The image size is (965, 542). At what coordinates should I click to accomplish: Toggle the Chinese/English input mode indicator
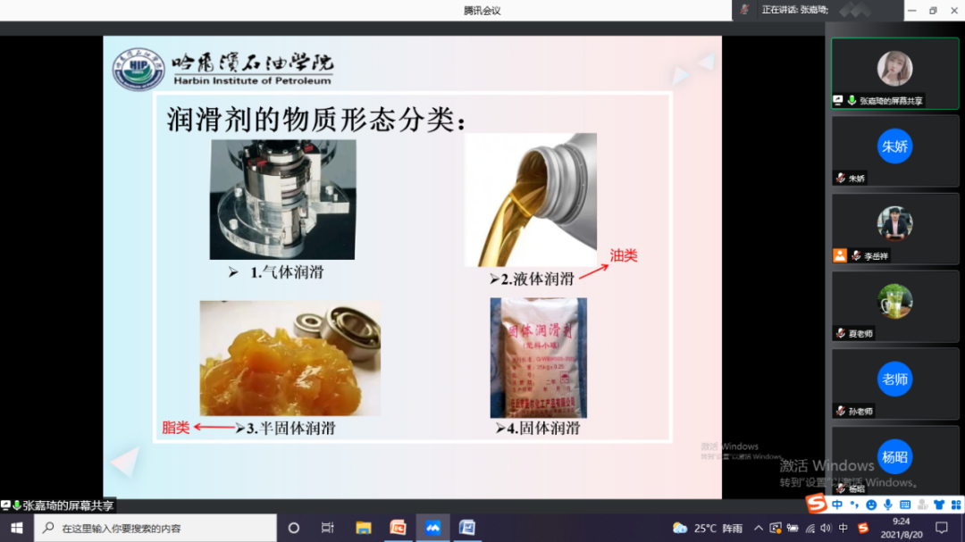[x=843, y=528]
